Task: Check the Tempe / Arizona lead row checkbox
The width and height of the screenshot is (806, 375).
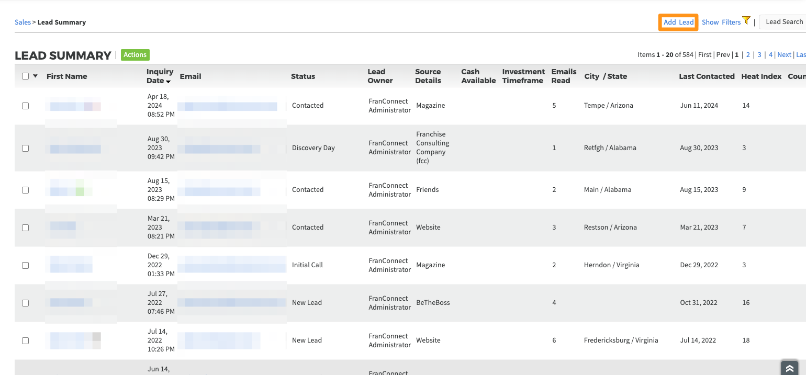Action: (26, 106)
